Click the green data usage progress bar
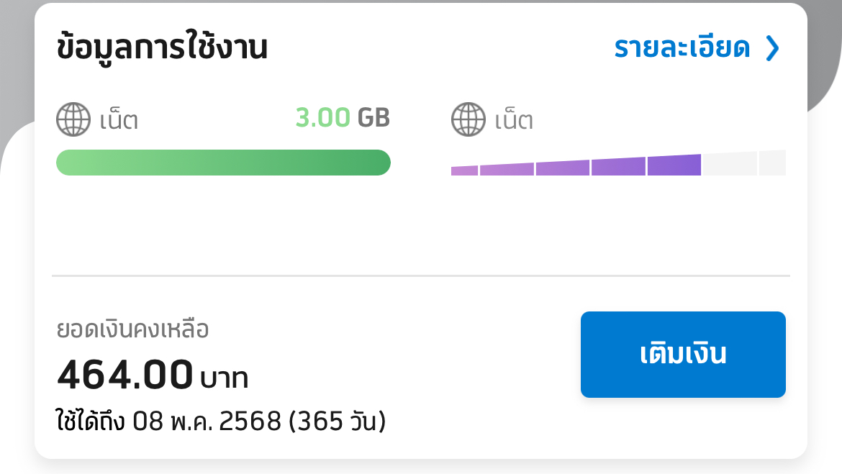 point(223,163)
